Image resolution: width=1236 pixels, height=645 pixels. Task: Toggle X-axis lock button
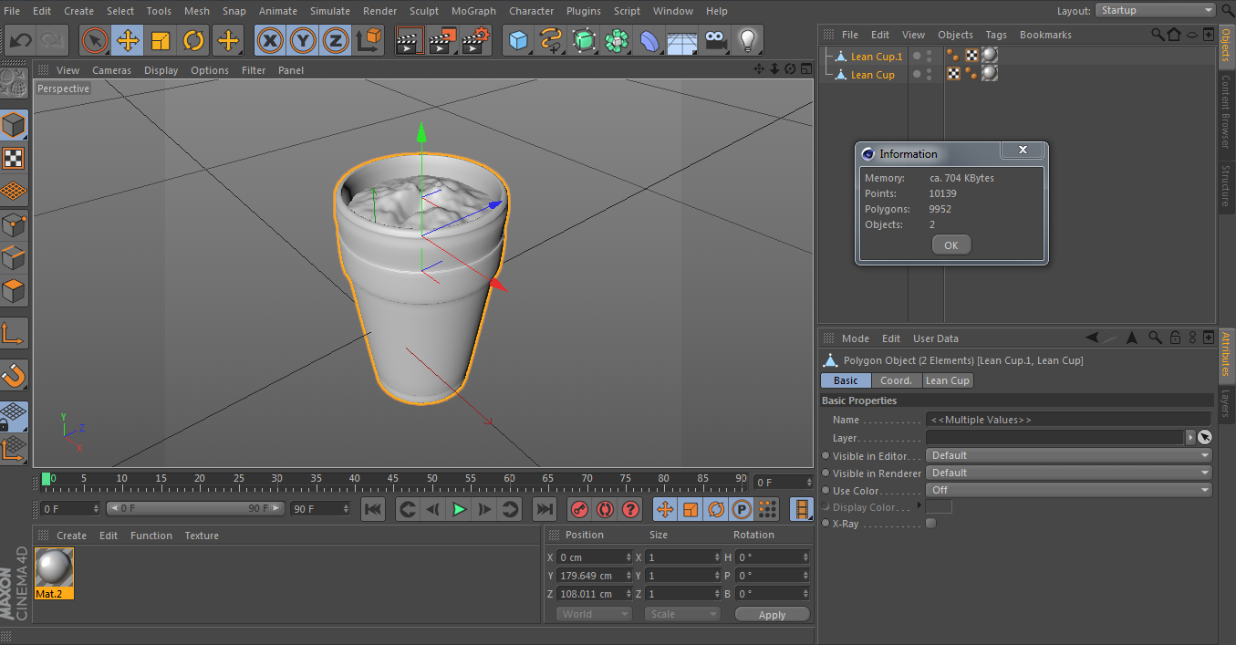(x=269, y=41)
